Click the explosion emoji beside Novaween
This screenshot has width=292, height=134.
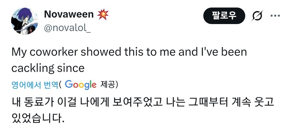click(103, 14)
